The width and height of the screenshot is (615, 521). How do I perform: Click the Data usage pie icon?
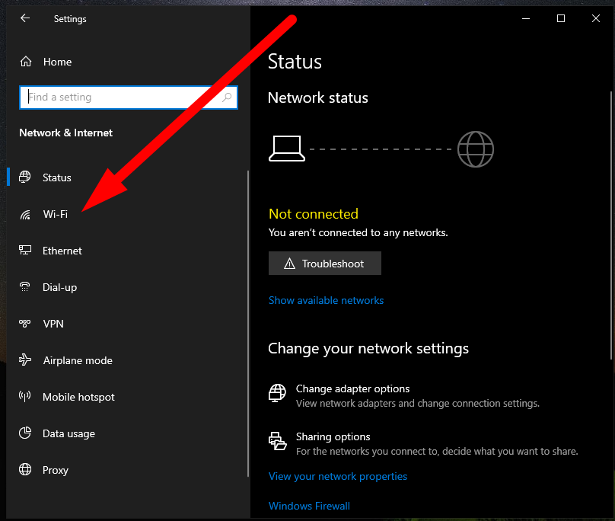(x=25, y=433)
